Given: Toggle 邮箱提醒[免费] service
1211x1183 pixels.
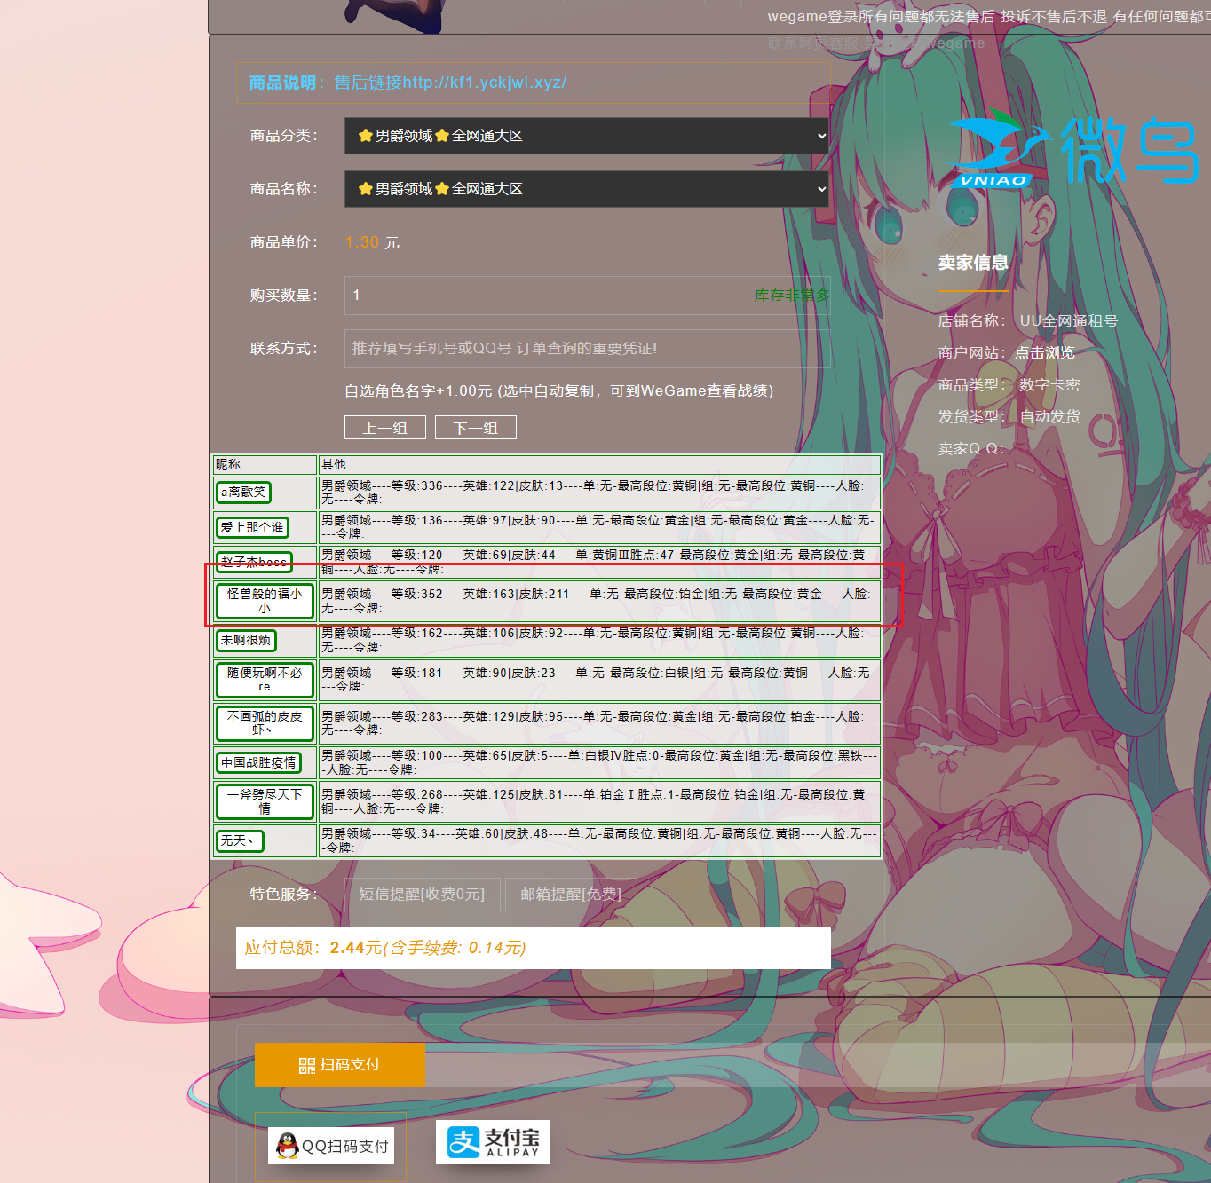Looking at the screenshot, I should coord(571,895).
